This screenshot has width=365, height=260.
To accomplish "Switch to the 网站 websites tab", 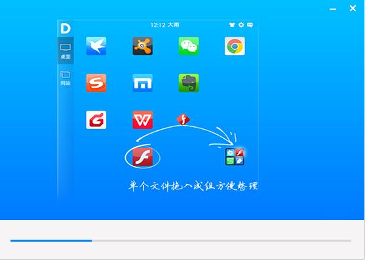I will (66, 78).
